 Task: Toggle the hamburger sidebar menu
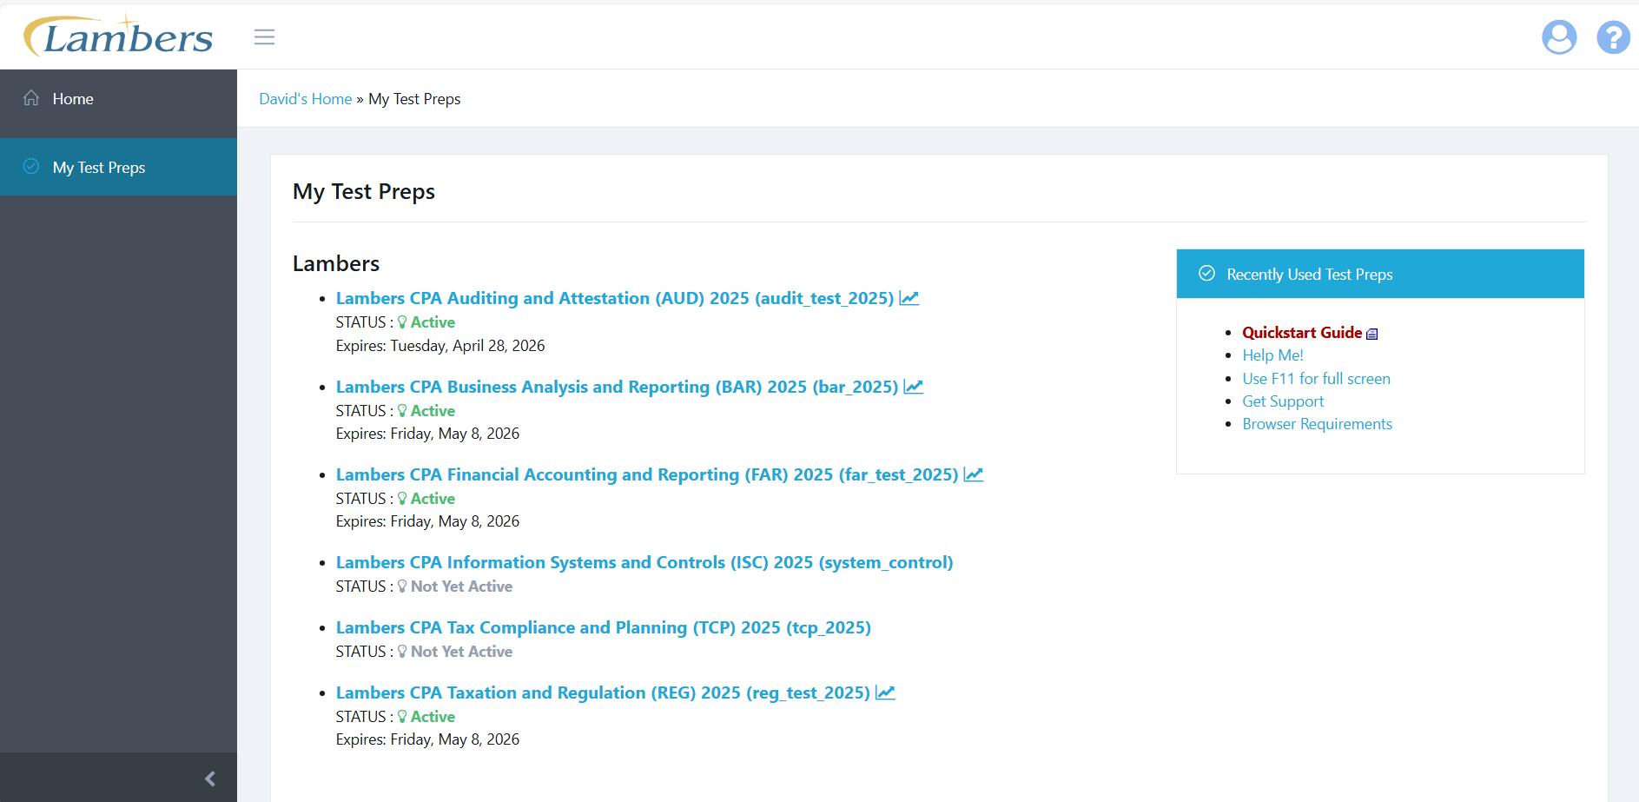pos(264,36)
